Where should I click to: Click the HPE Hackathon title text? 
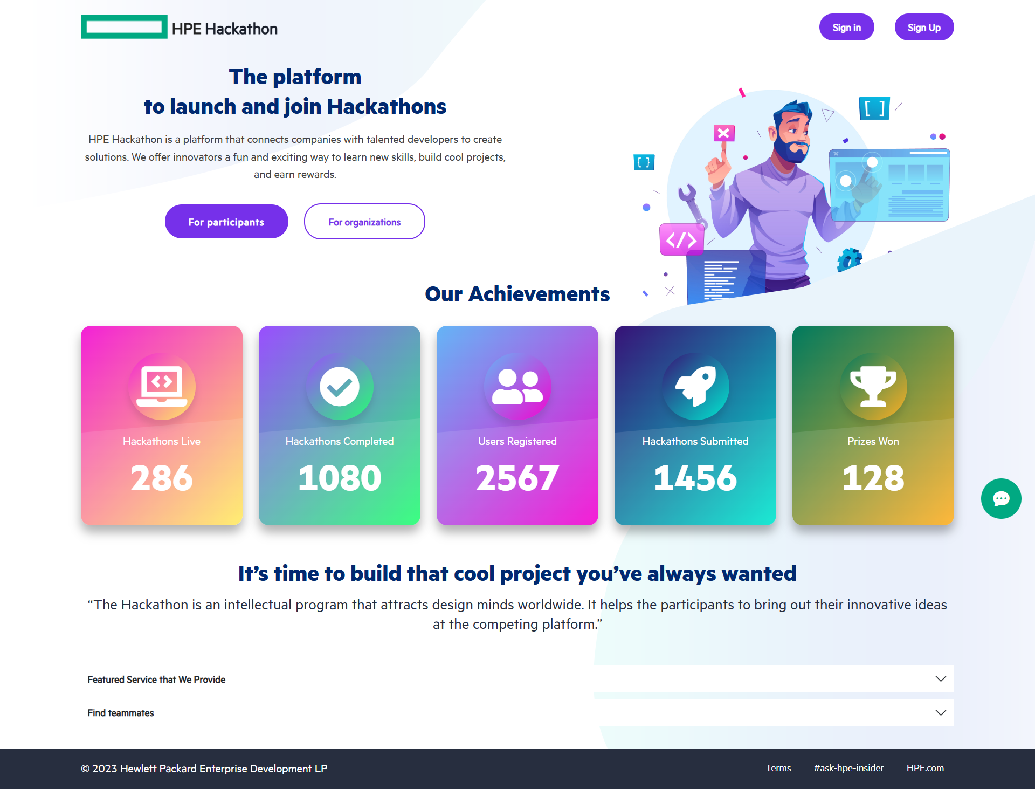(225, 29)
